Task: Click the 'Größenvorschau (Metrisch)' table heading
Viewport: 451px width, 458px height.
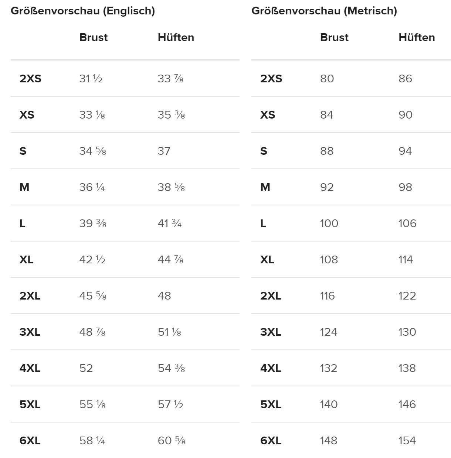Action: tap(324, 11)
